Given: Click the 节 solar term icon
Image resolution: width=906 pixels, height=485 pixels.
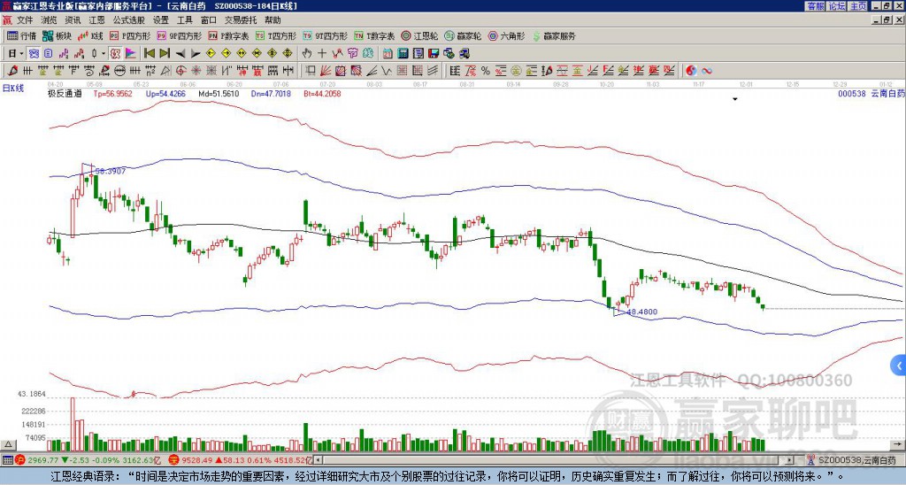Looking at the screenshot, I should coord(352,54).
